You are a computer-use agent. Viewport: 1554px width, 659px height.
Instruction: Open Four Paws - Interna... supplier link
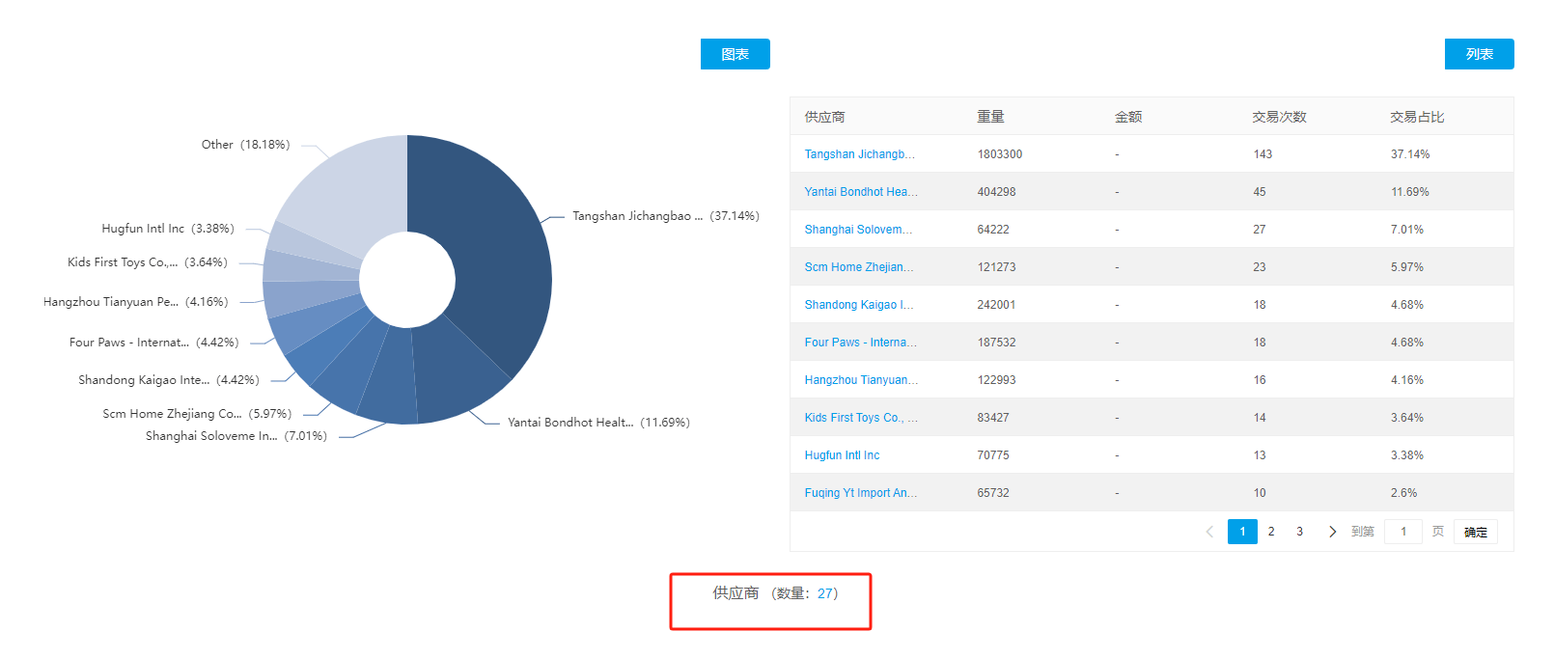[x=861, y=343]
